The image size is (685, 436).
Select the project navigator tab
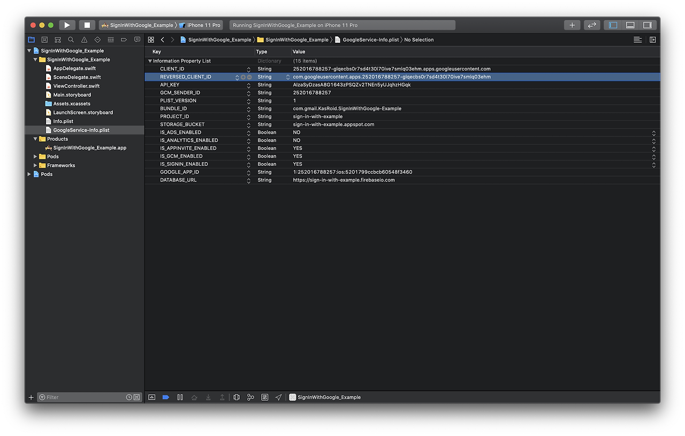pyautogui.click(x=31, y=40)
